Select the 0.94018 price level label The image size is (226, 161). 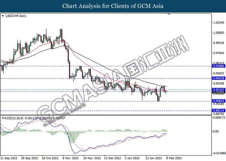click(219, 78)
